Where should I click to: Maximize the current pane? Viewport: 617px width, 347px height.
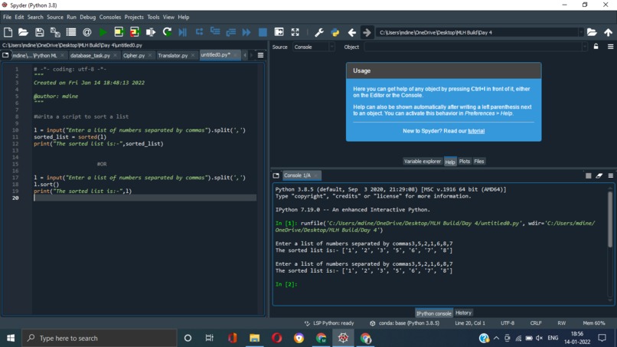[x=279, y=32]
